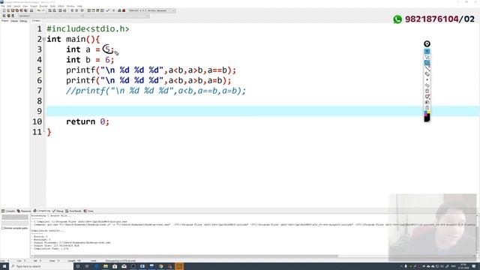Viewport: 480px width, 270px height.
Task: Click the Save All toolbar icon
Action: [16, 10]
